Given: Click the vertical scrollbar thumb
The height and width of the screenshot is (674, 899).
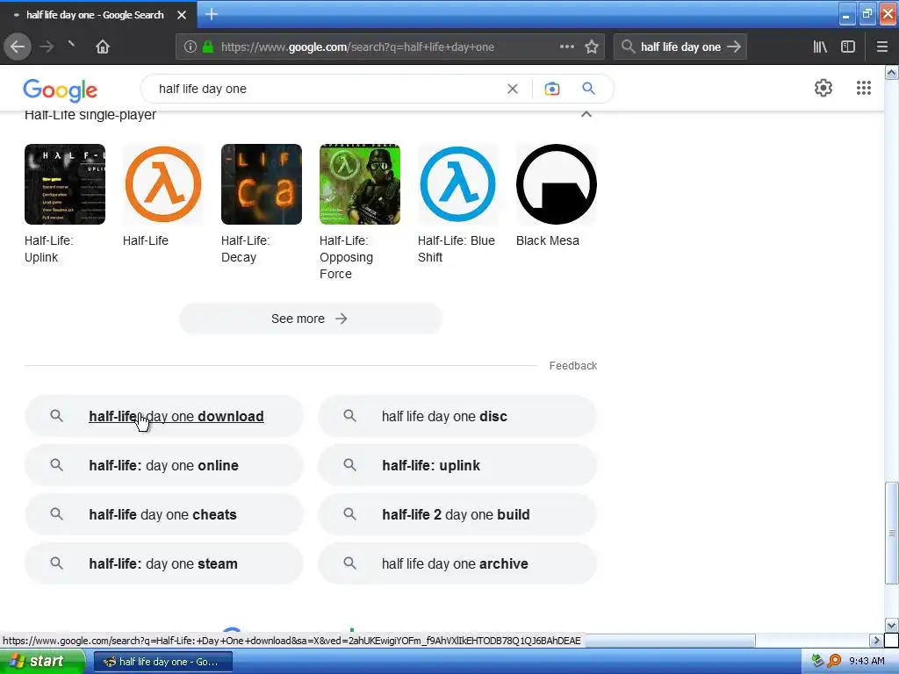Looking at the screenshot, I should [x=891, y=533].
